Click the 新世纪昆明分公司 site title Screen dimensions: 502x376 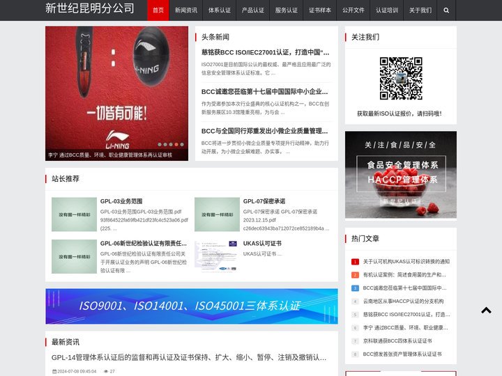point(90,8)
